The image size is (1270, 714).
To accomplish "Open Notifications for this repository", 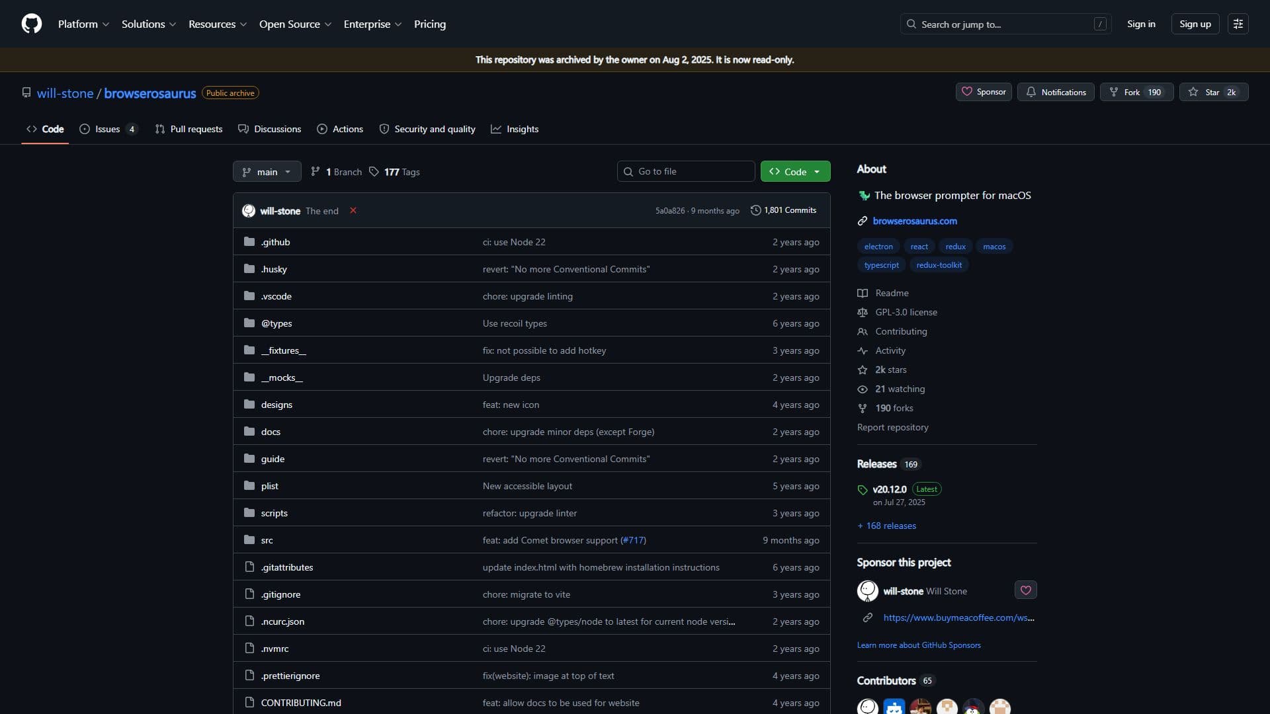I will (1056, 92).
